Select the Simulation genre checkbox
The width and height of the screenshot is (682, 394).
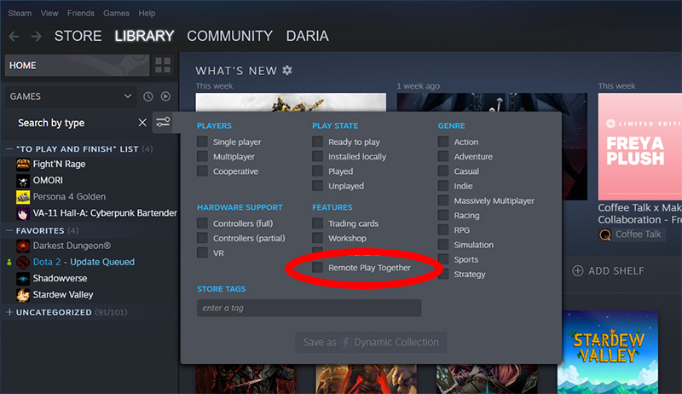pos(443,245)
